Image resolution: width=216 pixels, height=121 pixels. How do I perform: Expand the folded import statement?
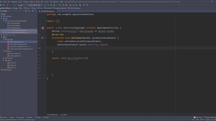pos(58,21)
